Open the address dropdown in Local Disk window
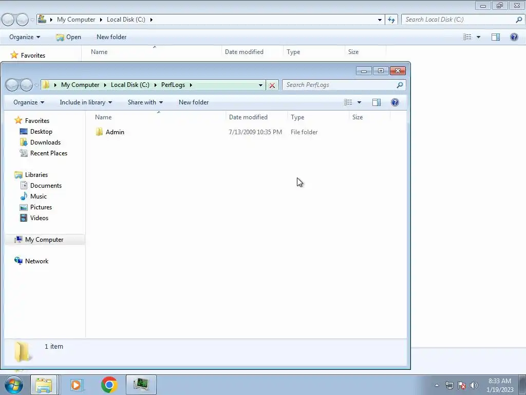Screen dimensions: 526x395 [x=380, y=20]
